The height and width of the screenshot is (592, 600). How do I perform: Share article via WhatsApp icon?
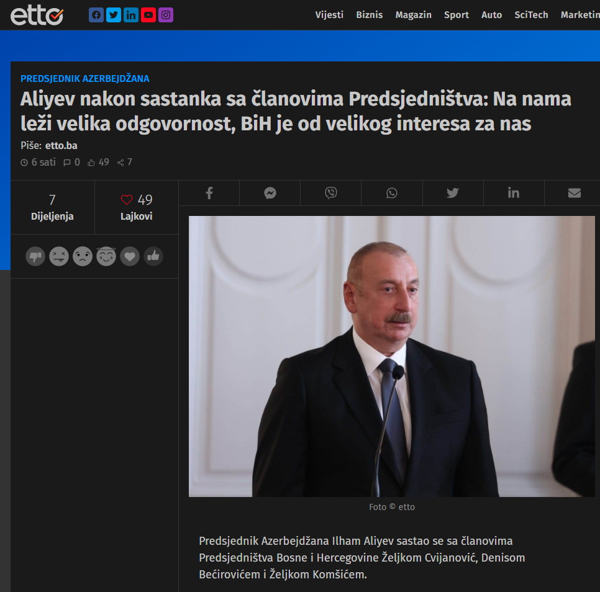[x=392, y=193]
